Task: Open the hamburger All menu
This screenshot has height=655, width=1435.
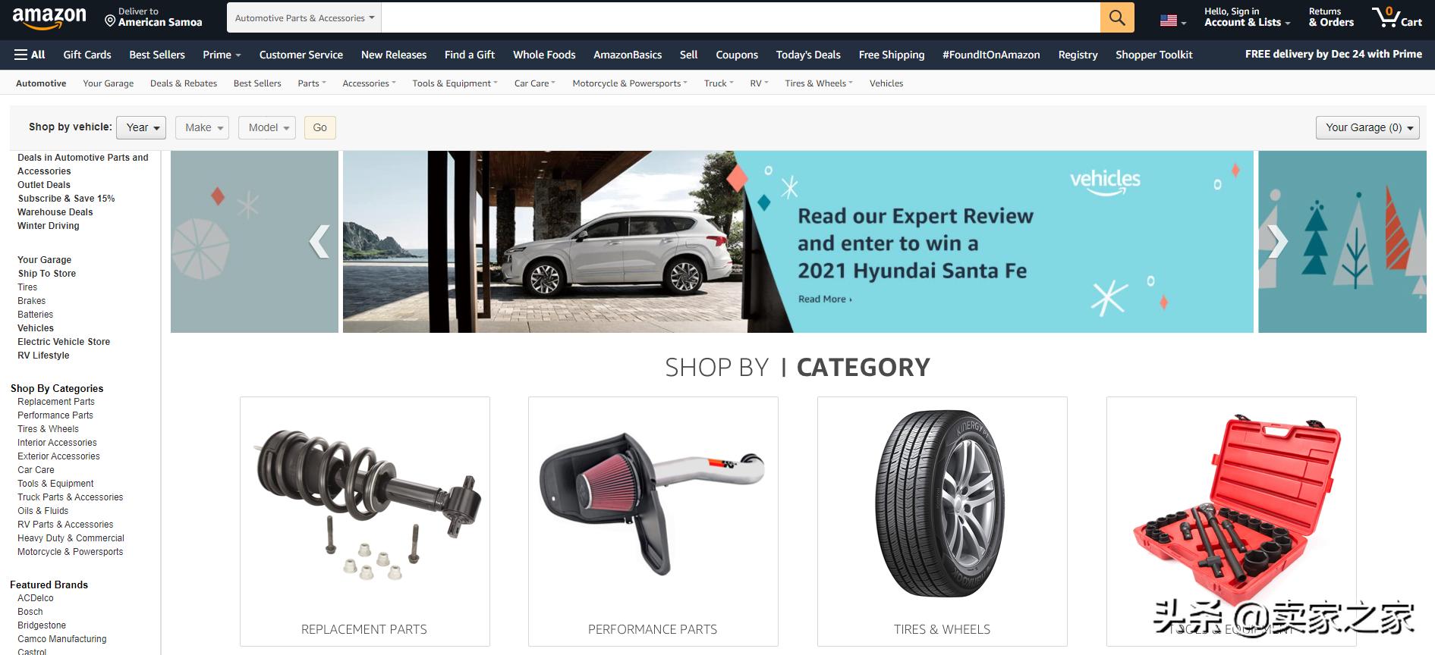Action: [x=30, y=55]
